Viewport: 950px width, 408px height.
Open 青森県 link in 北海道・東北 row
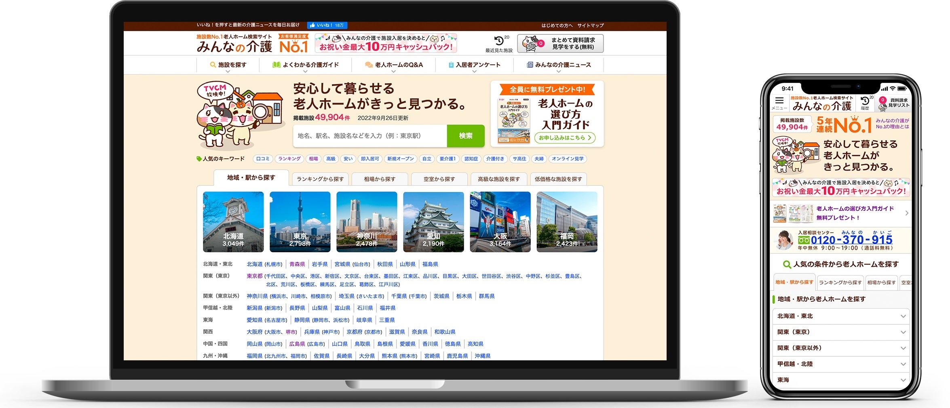coord(297,264)
